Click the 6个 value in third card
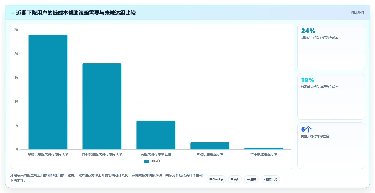Viewport: 375px width, 193px height. pyautogui.click(x=306, y=129)
